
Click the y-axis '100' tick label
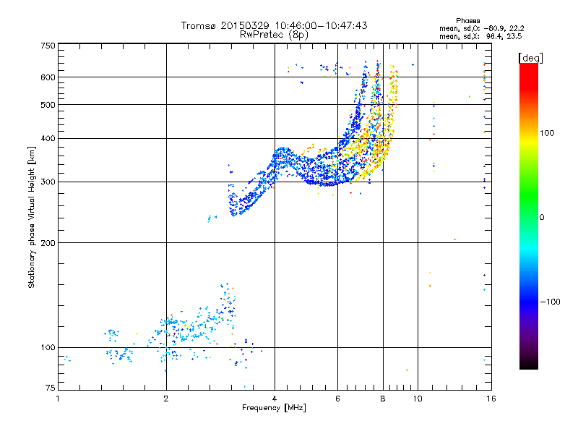[48, 347]
